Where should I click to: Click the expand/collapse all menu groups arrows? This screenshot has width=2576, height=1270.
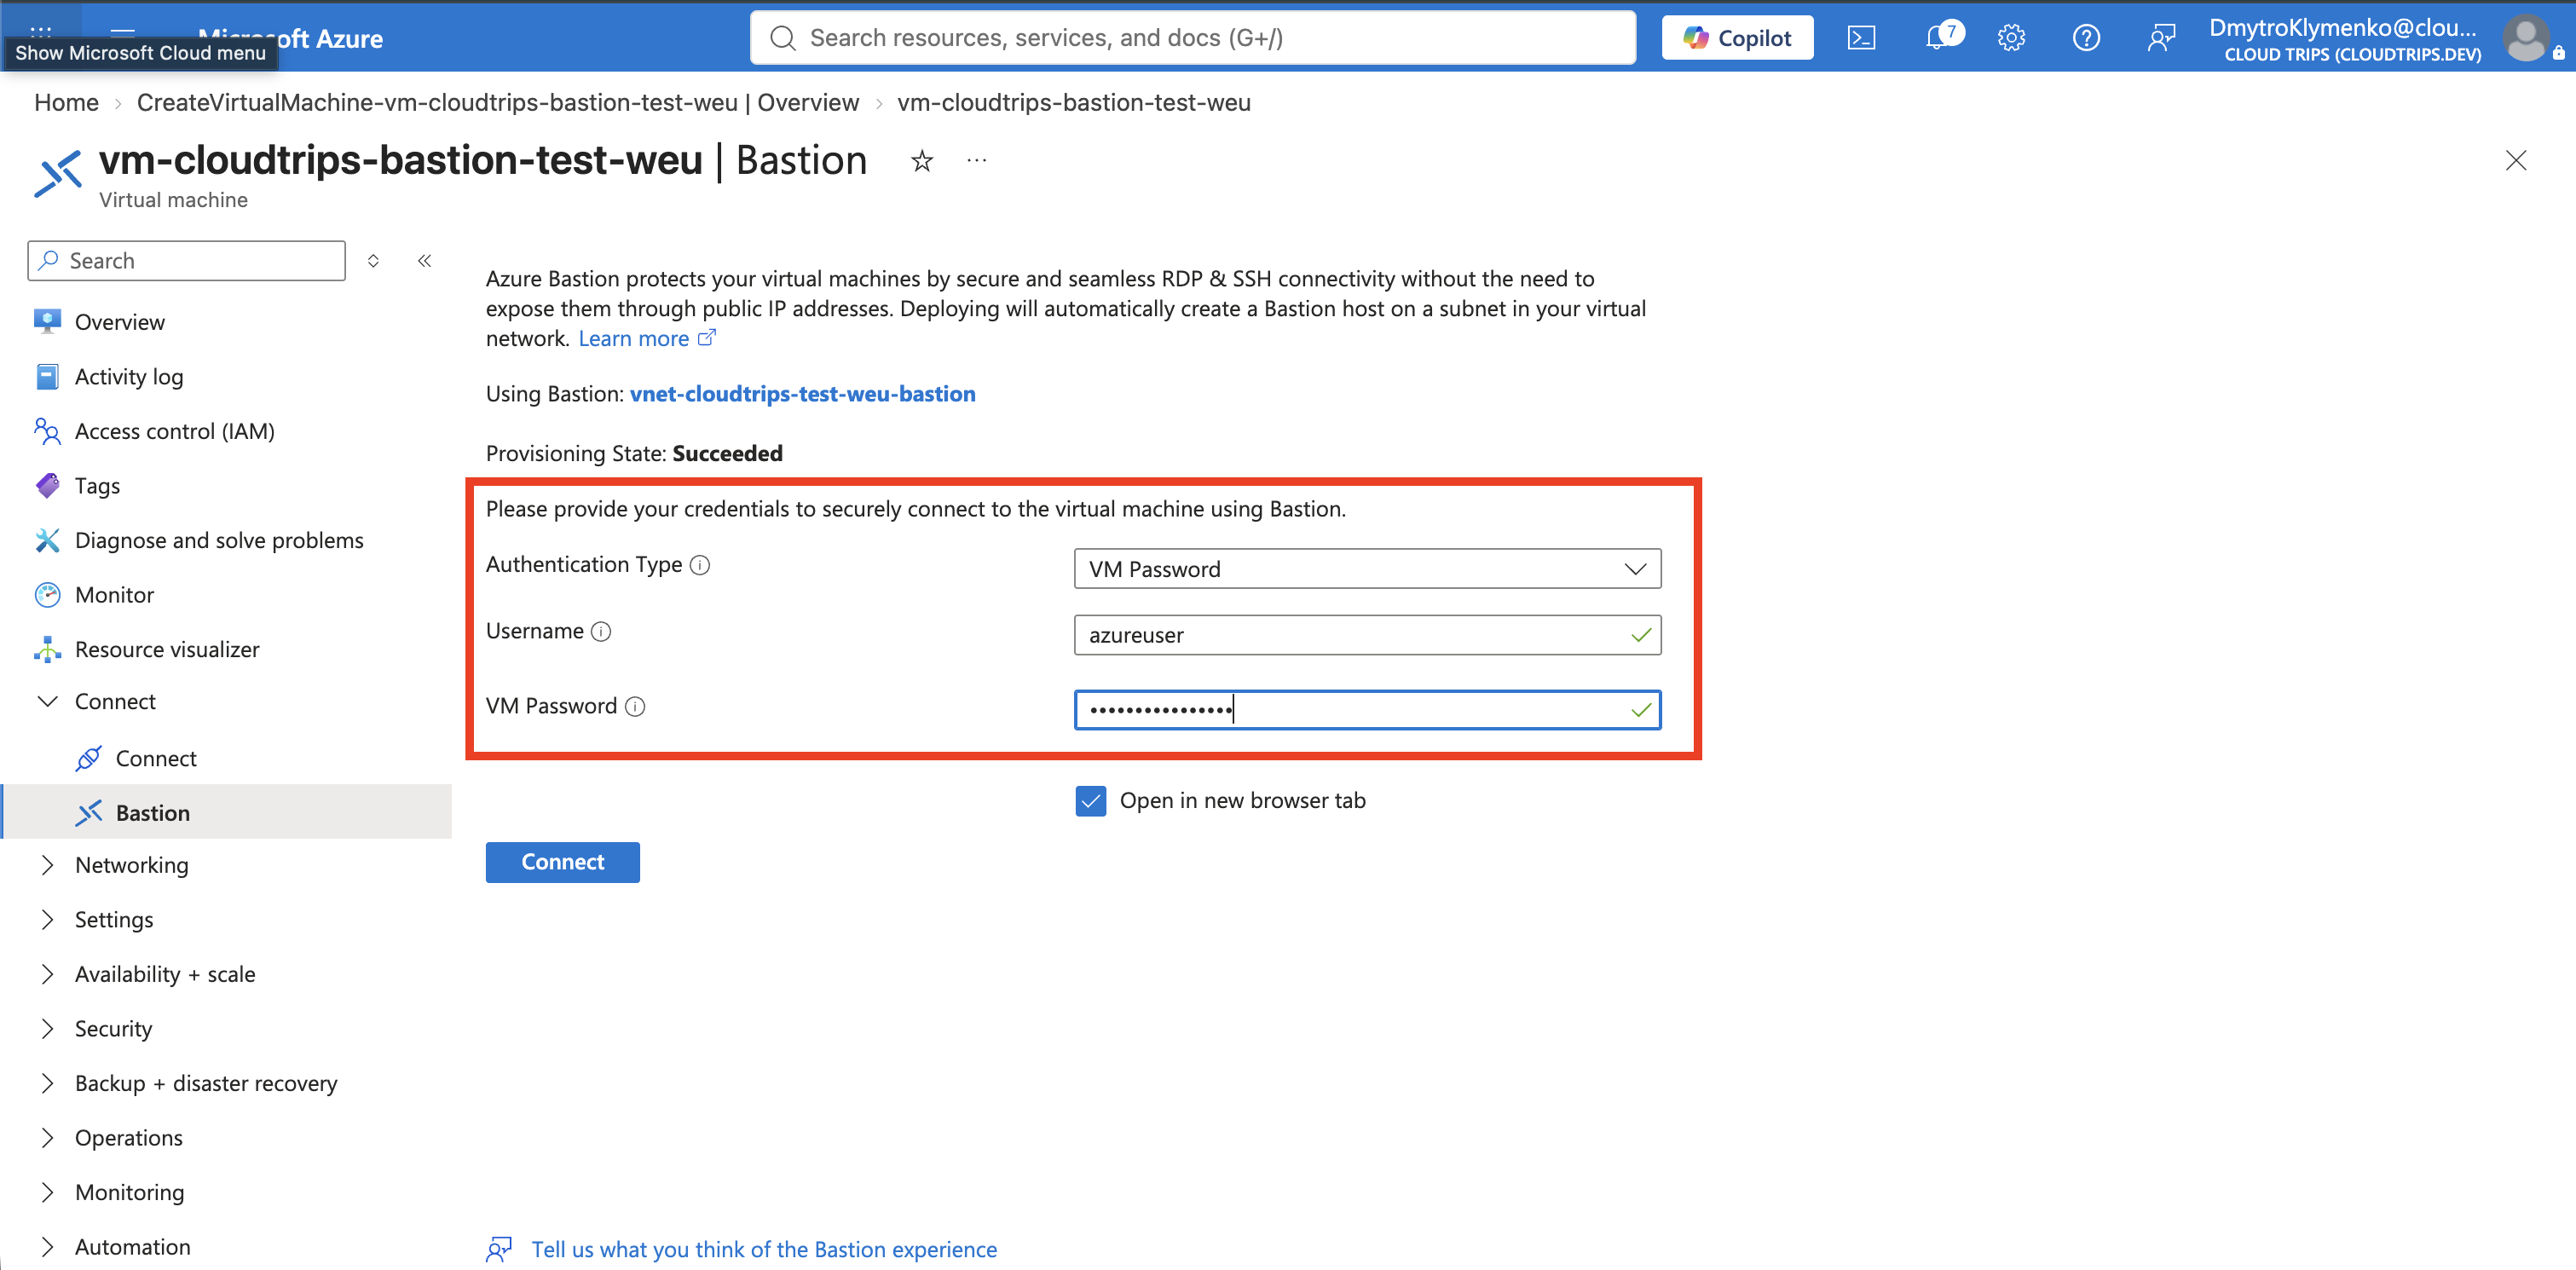(x=373, y=261)
